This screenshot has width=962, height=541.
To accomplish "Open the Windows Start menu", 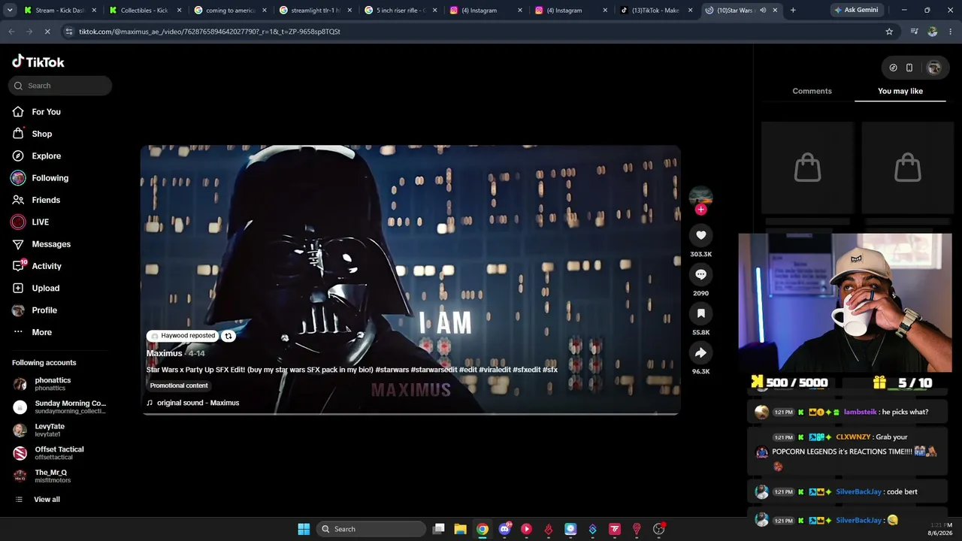I will click(304, 529).
